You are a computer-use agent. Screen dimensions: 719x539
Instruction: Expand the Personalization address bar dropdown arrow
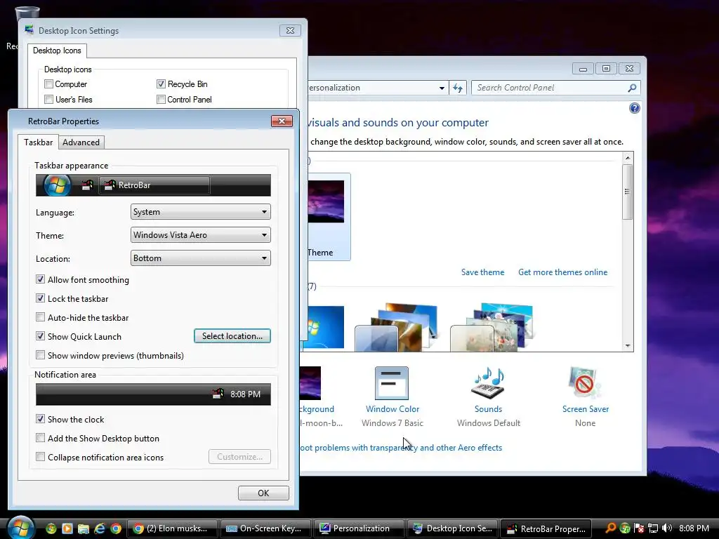pyautogui.click(x=442, y=88)
